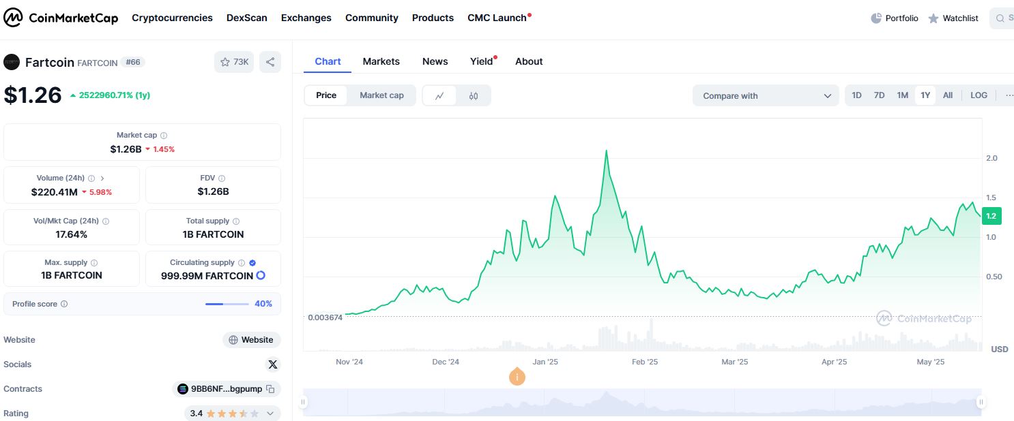Screen dimensions: 1014x421
Task: Click the 17.64% Vol/Mkt Cap value
Action: point(72,234)
